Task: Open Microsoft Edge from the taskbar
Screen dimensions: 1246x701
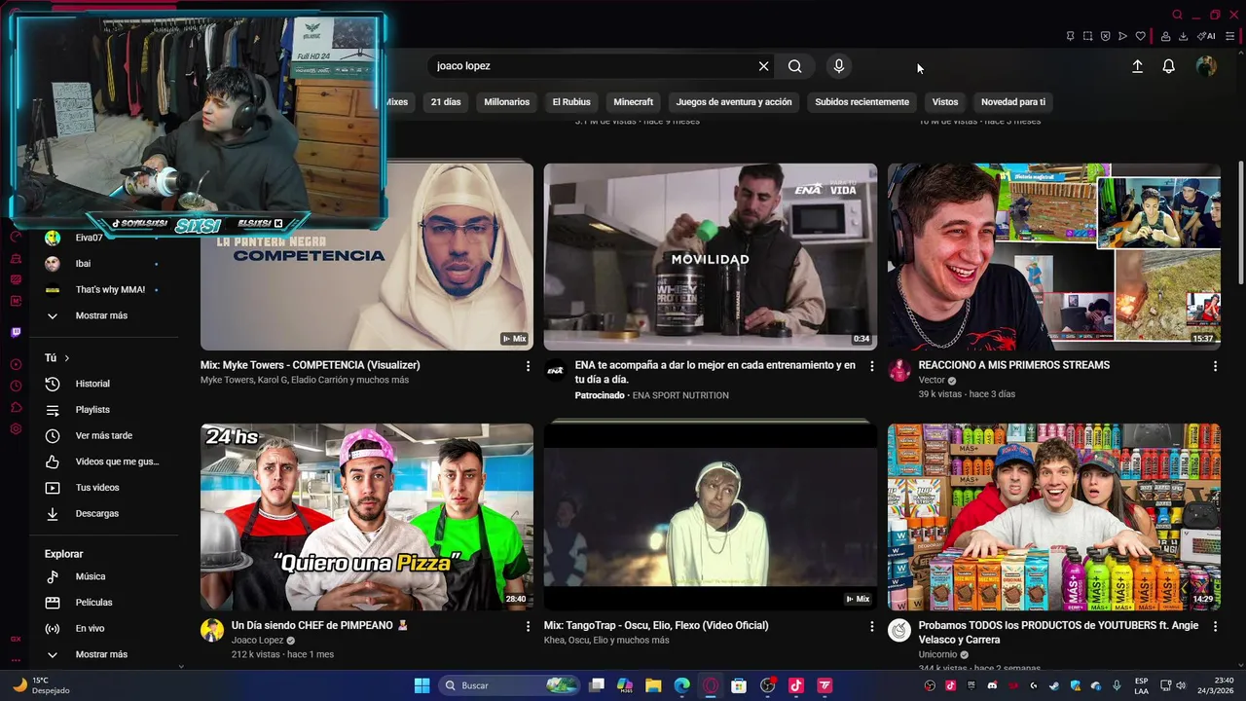Action: pyautogui.click(x=682, y=685)
